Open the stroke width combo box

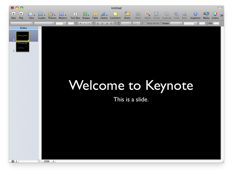(x=191, y=23)
